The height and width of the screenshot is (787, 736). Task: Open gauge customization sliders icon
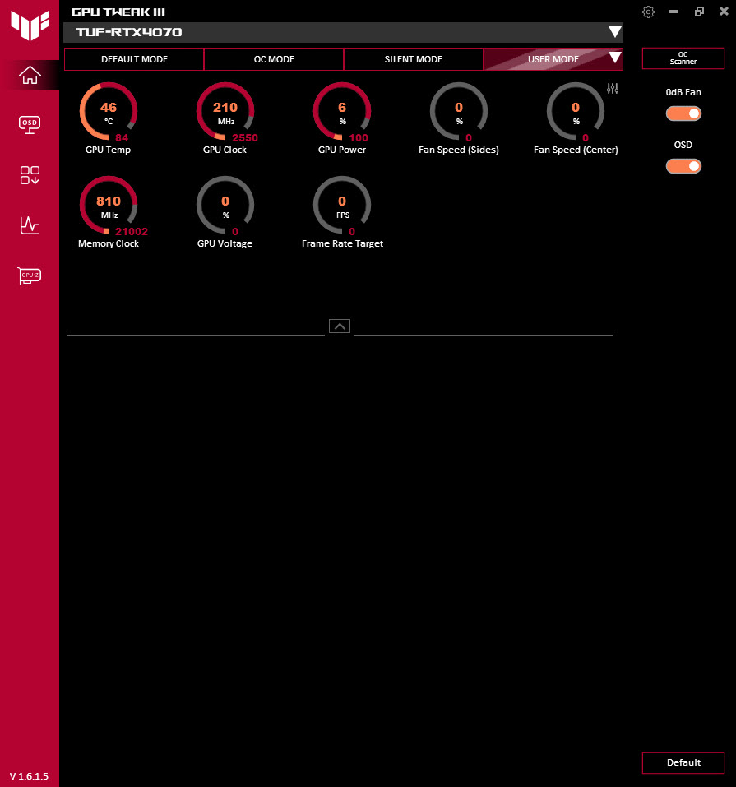click(613, 88)
